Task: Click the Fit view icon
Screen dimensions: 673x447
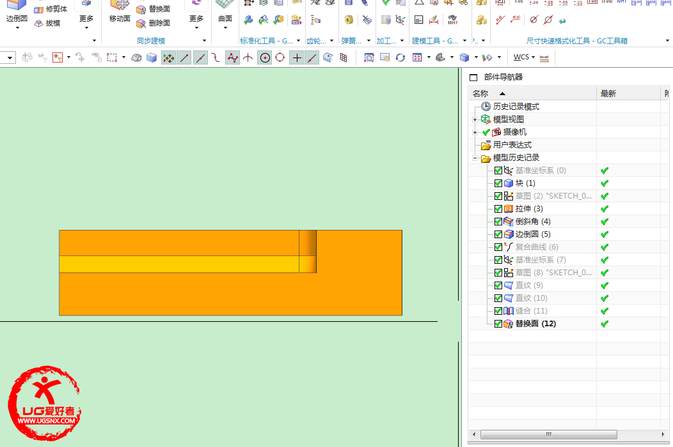Action: tap(416, 57)
